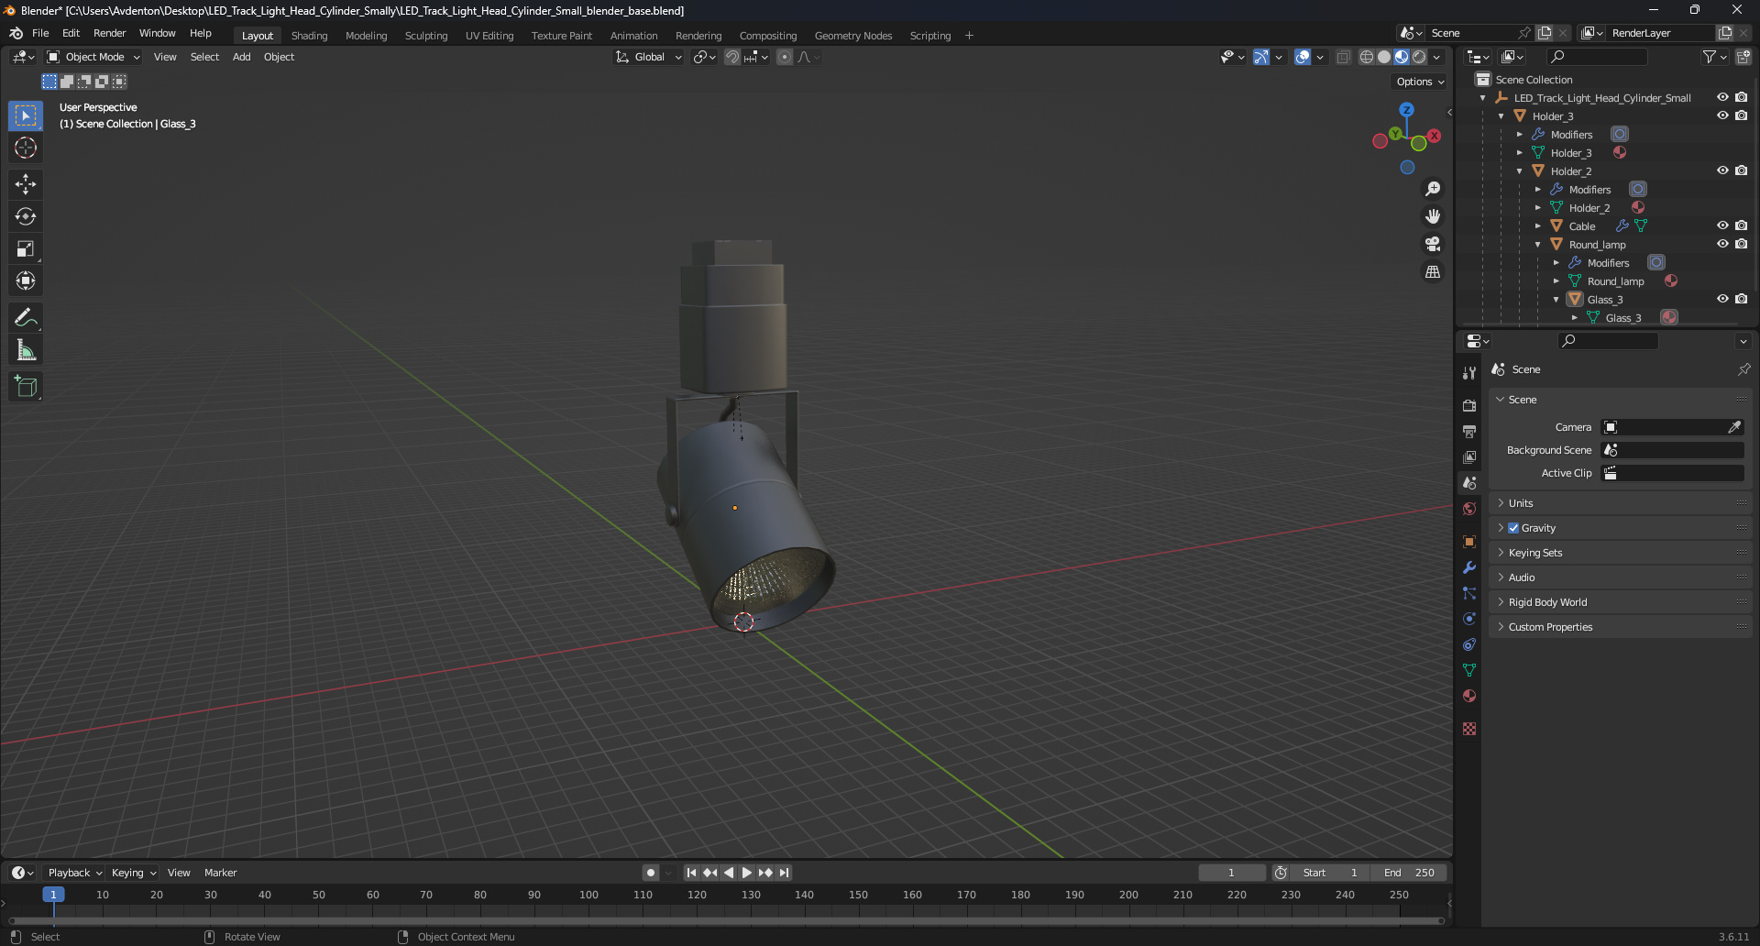The width and height of the screenshot is (1760, 946).
Task: Click the zoom viewport magnifier icon
Action: [1432, 189]
